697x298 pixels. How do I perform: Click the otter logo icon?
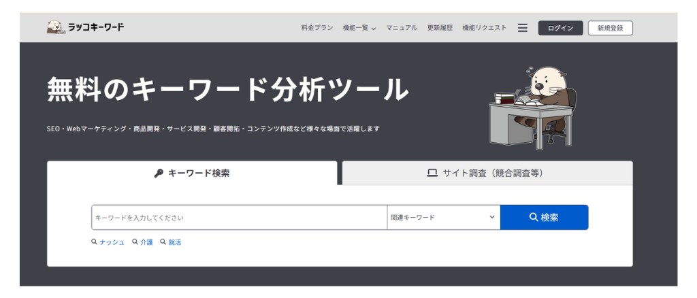pyautogui.click(x=56, y=27)
